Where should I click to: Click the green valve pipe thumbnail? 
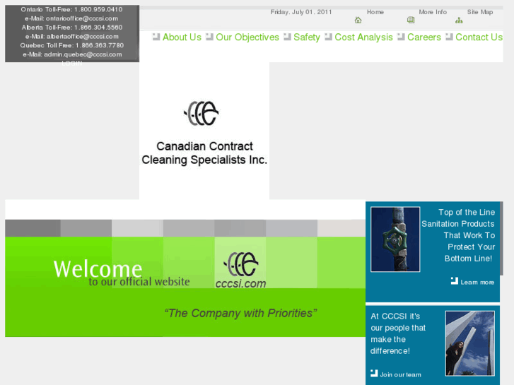pyautogui.click(x=395, y=239)
